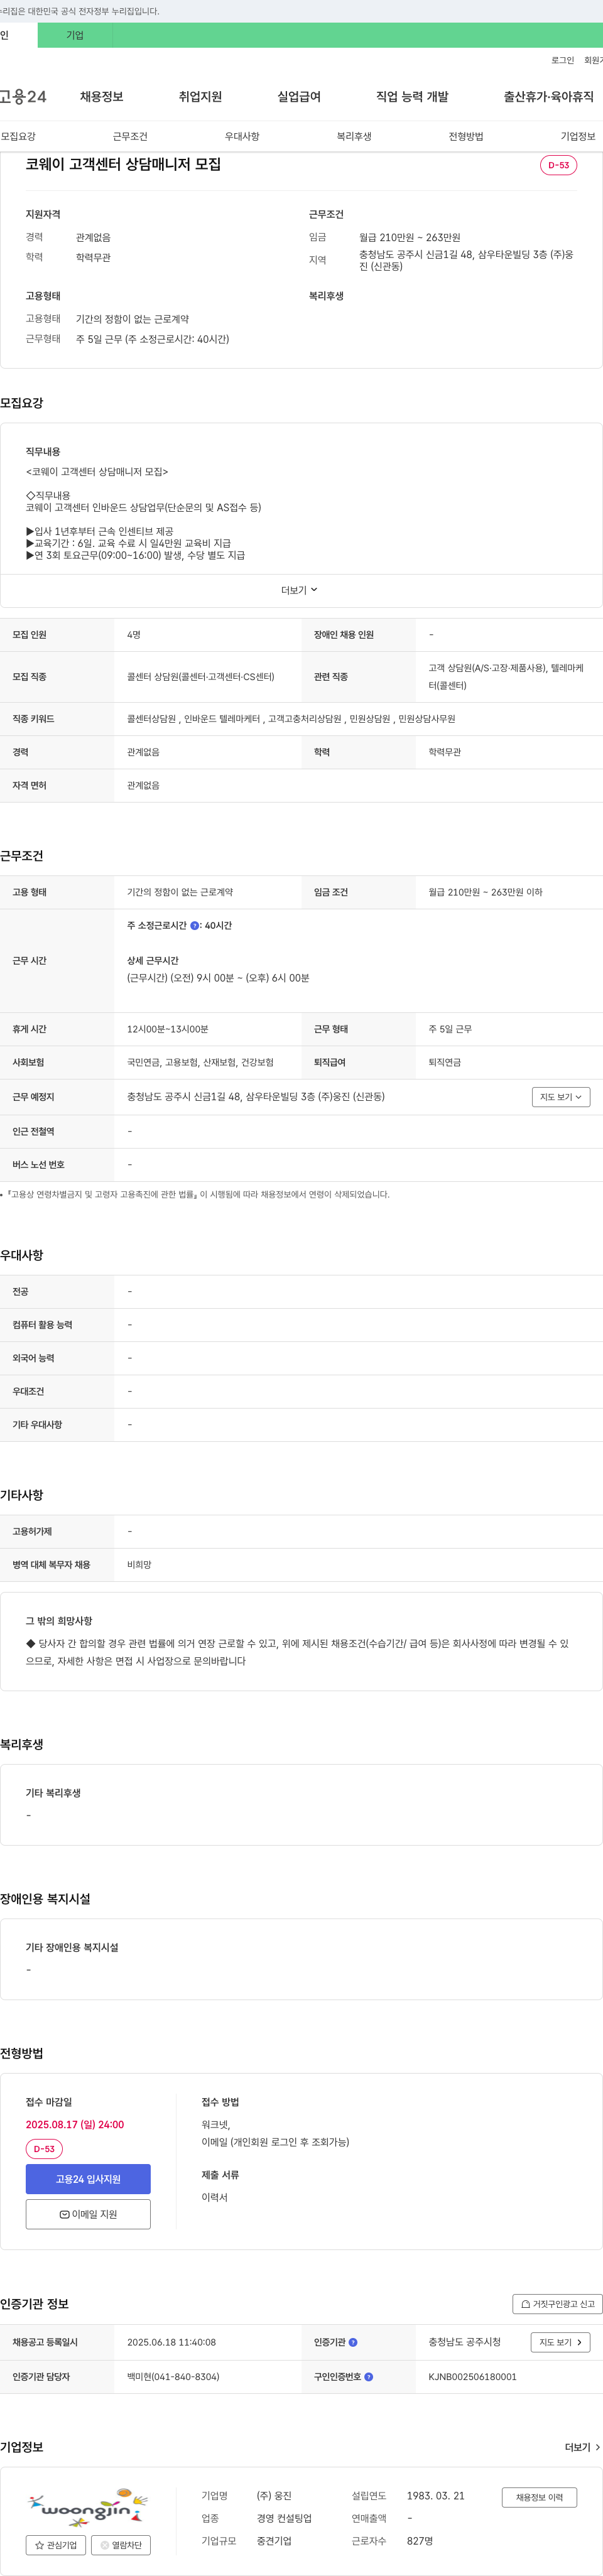Open 지도 보기 next to 충청남도 공주시청
603x2576 pixels.
(561, 2342)
